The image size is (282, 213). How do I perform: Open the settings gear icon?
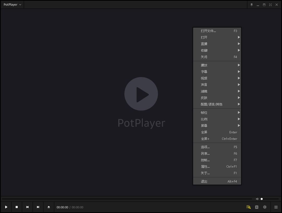click(x=265, y=207)
